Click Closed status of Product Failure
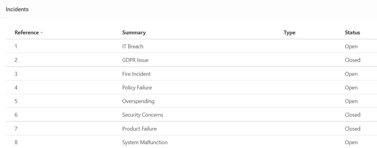This screenshot has height=148, width=377. (x=352, y=129)
